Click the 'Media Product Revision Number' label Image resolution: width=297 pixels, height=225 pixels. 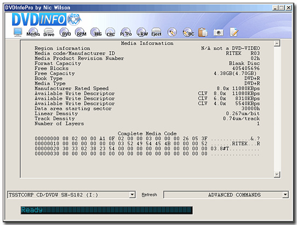click(79, 58)
